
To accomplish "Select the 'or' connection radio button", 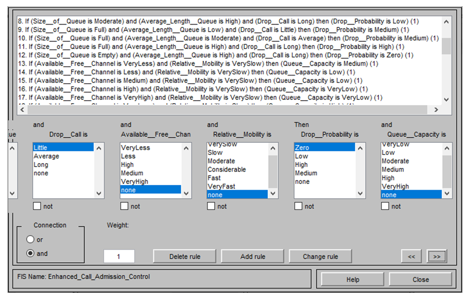I will click(31, 240).
